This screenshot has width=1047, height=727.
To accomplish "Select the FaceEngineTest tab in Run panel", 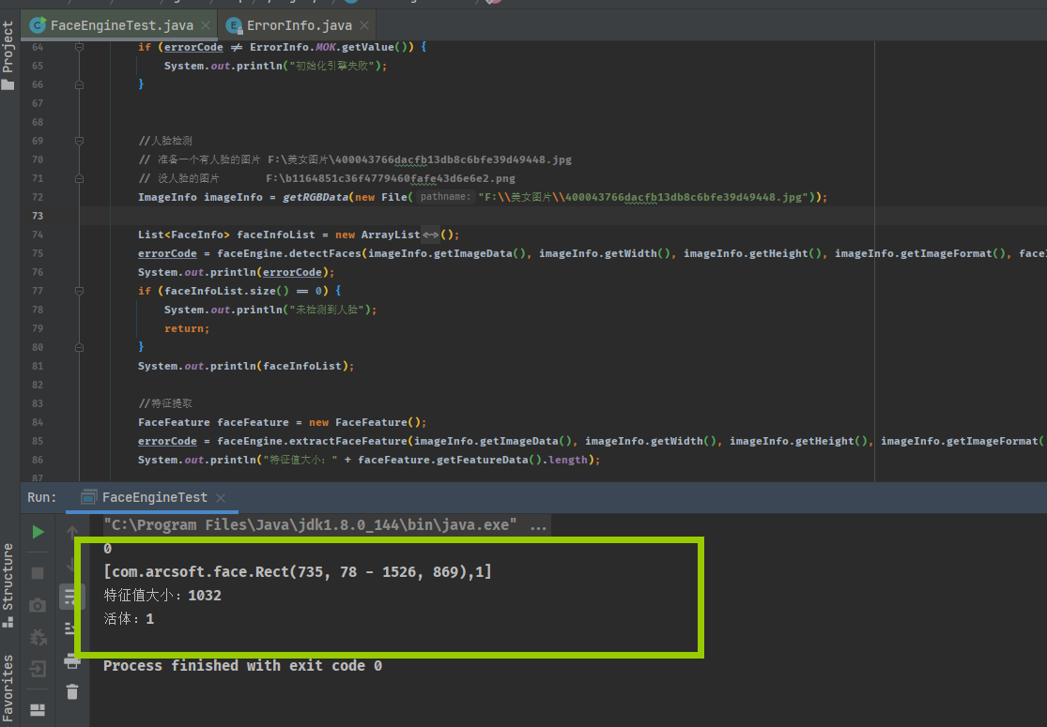I will pos(154,497).
